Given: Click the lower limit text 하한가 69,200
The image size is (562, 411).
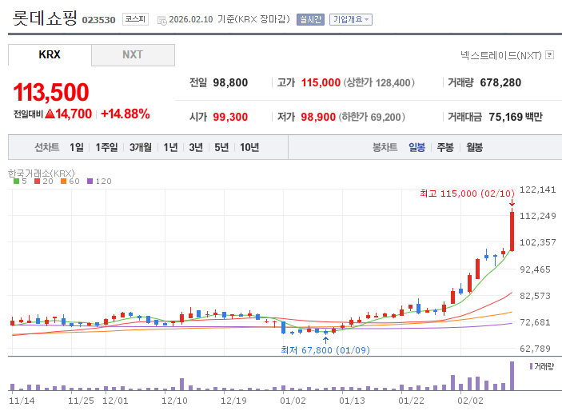Looking at the screenshot, I should (x=372, y=117).
